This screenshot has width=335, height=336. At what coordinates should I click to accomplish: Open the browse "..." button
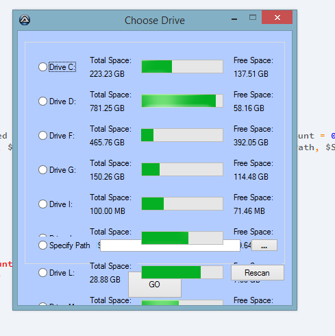tap(264, 245)
